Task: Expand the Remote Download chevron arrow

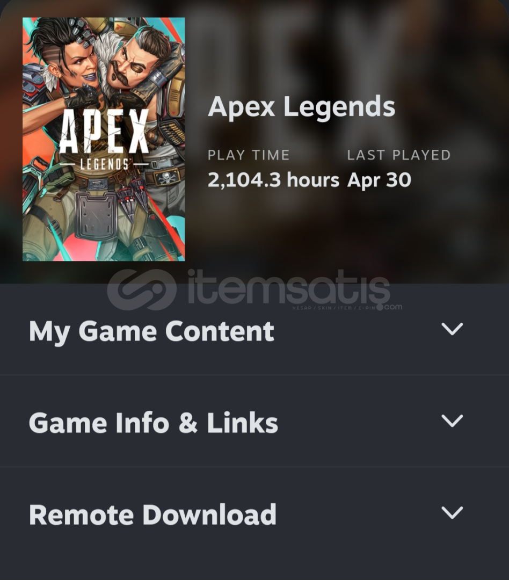Action: (x=452, y=513)
